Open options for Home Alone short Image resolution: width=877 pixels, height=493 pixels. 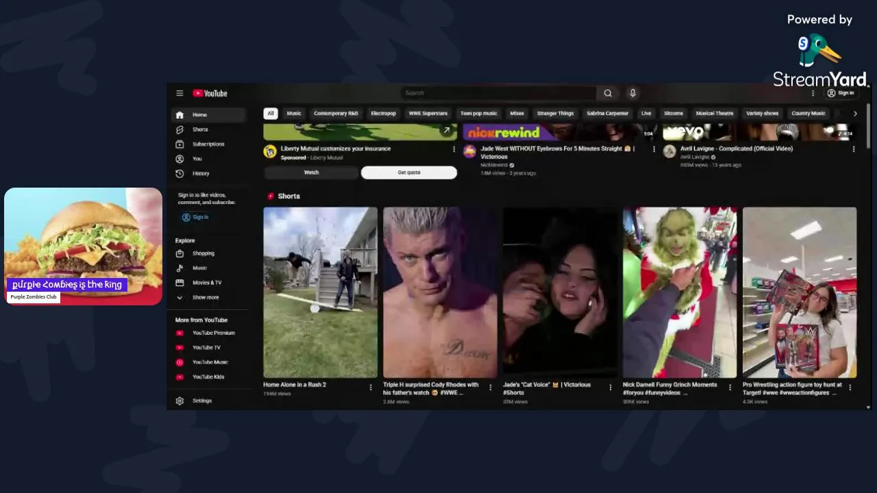pyautogui.click(x=371, y=388)
